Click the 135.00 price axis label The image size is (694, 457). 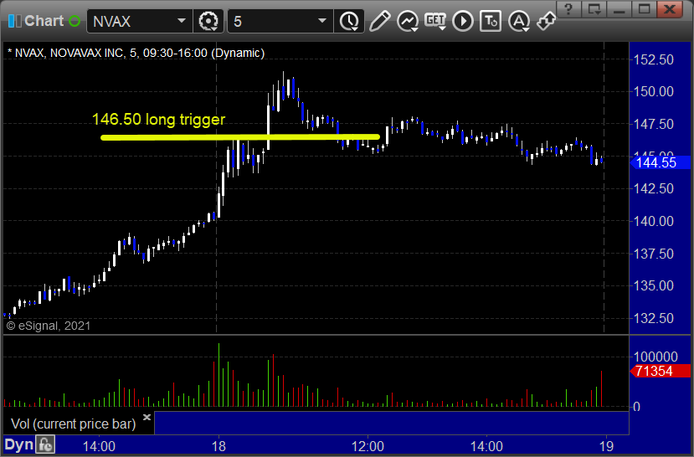tap(654, 285)
